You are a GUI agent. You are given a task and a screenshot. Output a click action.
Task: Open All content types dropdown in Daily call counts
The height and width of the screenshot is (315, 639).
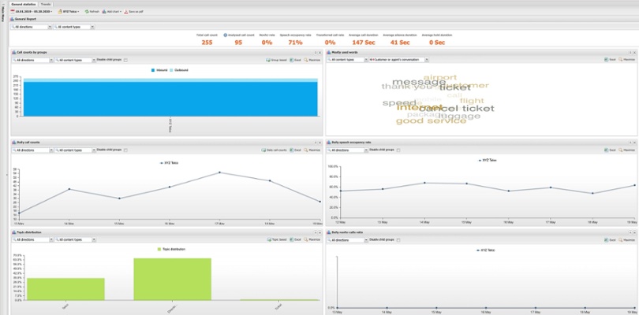75,150
